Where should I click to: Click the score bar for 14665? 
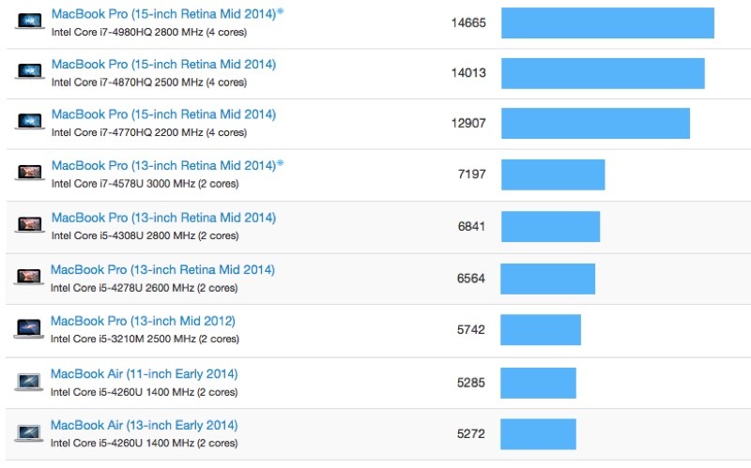[x=607, y=23]
